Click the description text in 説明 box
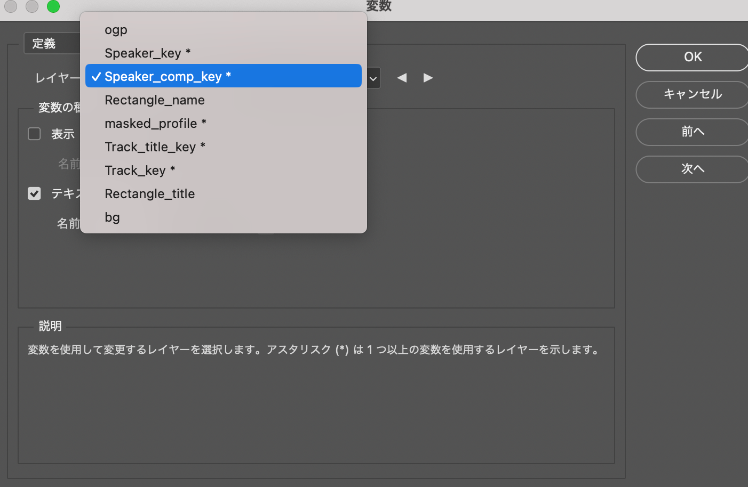The width and height of the screenshot is (748, 487). [315, 350]
